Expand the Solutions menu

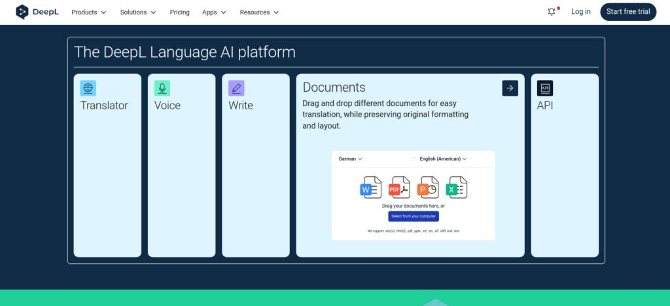coord(138,12)
